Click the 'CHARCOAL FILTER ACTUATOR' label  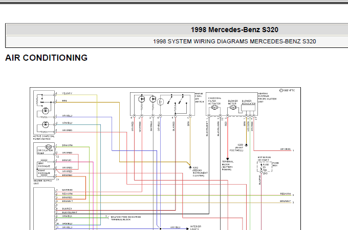click(x=214, y=100)
